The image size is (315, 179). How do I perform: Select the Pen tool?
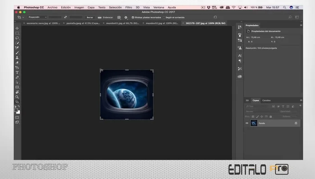click(17, 78)
